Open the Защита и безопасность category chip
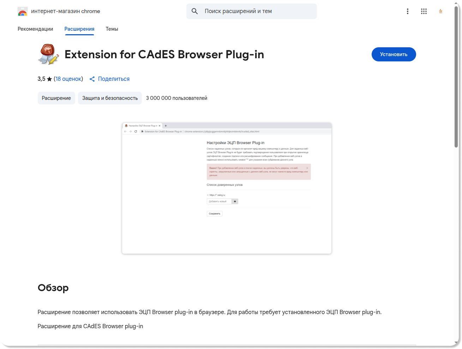 point(110,98)
